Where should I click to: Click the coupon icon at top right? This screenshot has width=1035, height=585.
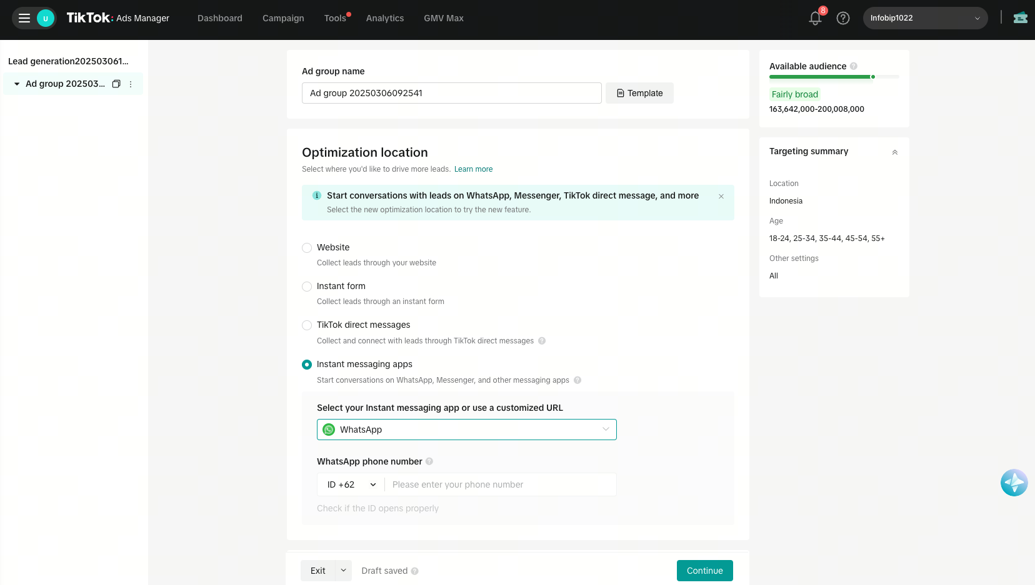(1021, 17)
